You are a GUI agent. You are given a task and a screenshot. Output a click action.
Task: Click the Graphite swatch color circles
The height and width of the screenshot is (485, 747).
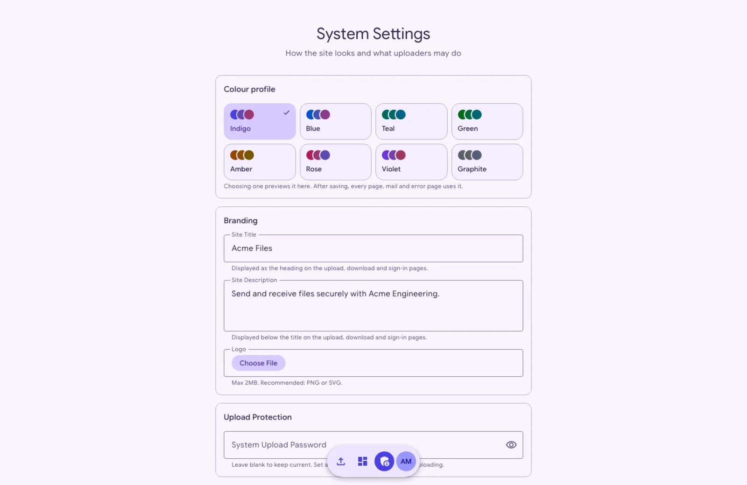(x=470, y=155)
